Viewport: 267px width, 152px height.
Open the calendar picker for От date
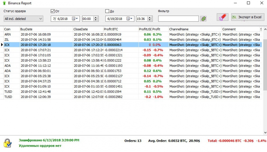[x=75, y=19]
